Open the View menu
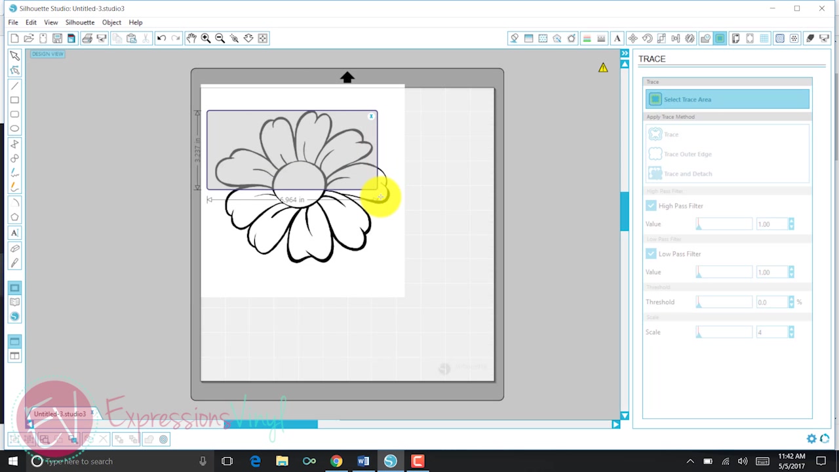Screen dimensions: 839x472 (x=50, y=22)
